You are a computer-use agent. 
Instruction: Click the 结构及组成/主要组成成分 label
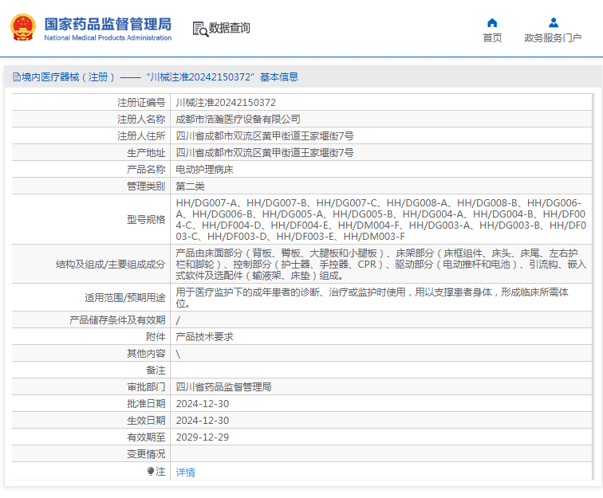point(110,265)
